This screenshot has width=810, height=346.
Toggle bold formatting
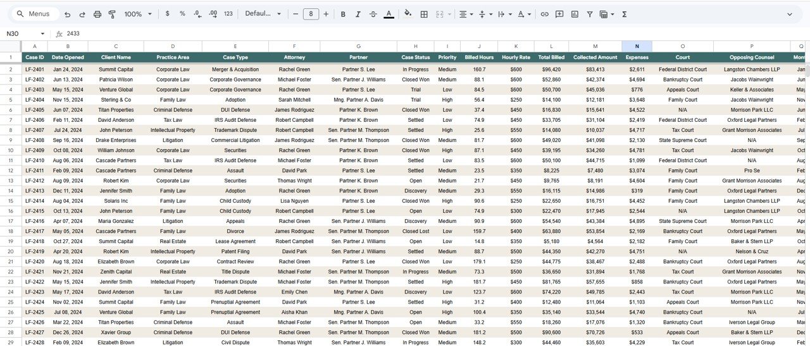tap(343, 14)
